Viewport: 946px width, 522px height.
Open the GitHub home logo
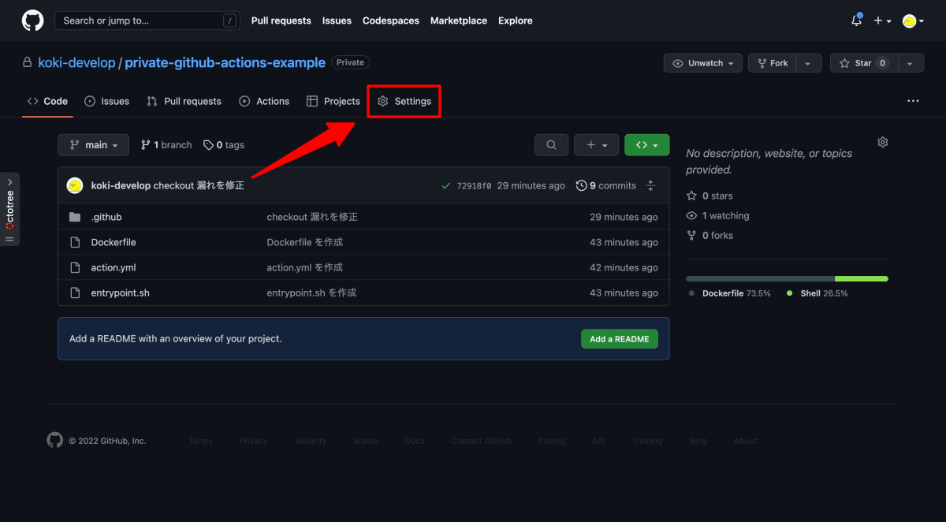pos(32,21)
